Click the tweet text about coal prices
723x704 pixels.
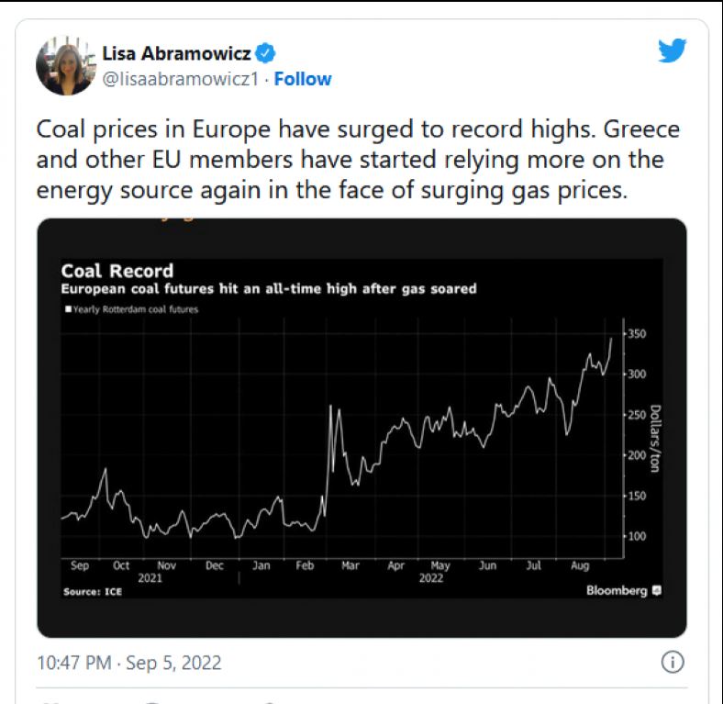(358, 159)
